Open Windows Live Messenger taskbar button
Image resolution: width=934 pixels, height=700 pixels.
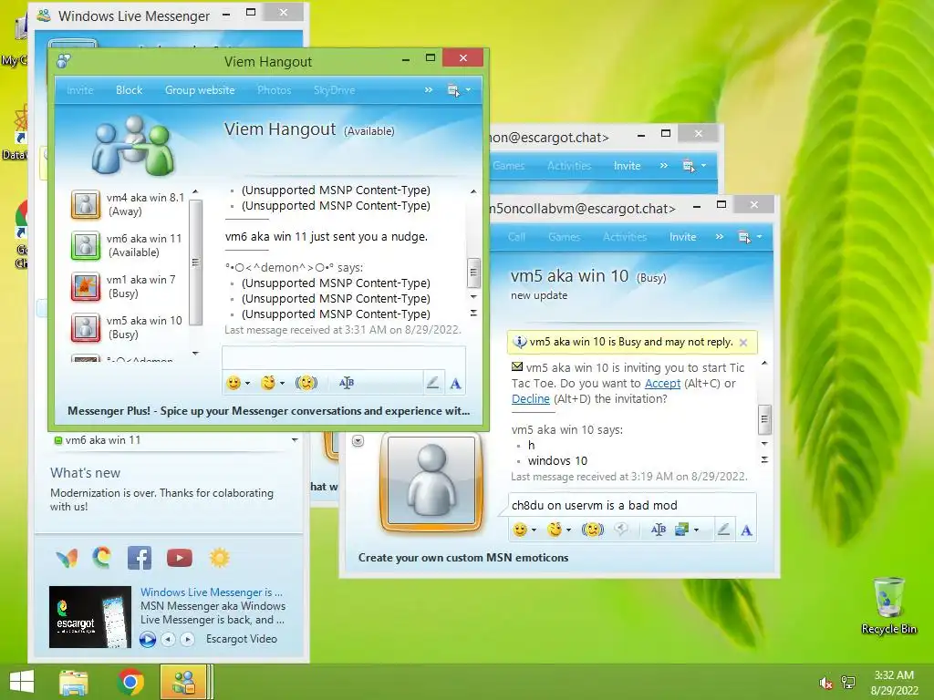(x=183, y=682)
